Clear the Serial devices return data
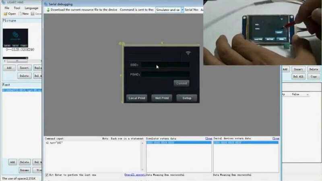Image resolution: width=322 pixels, height=181 pixels. 276,138
